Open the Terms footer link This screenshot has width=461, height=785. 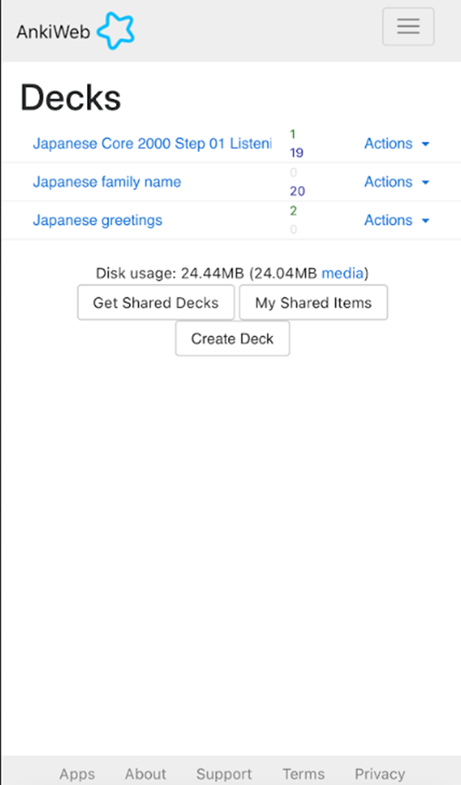[x=304, y=774]
